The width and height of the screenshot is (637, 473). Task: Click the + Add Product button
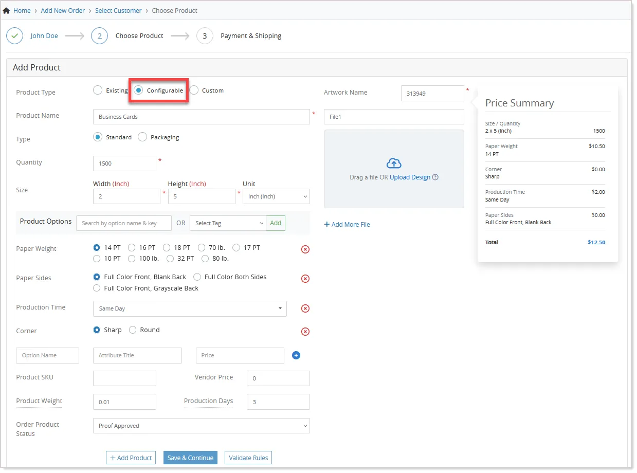pos(131,458)
